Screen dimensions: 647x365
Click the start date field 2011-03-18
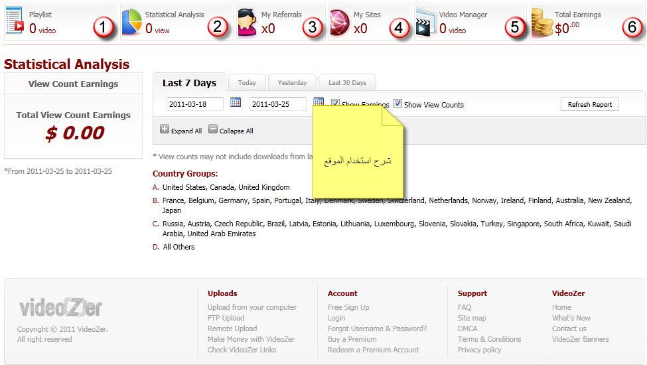point(194,104)
